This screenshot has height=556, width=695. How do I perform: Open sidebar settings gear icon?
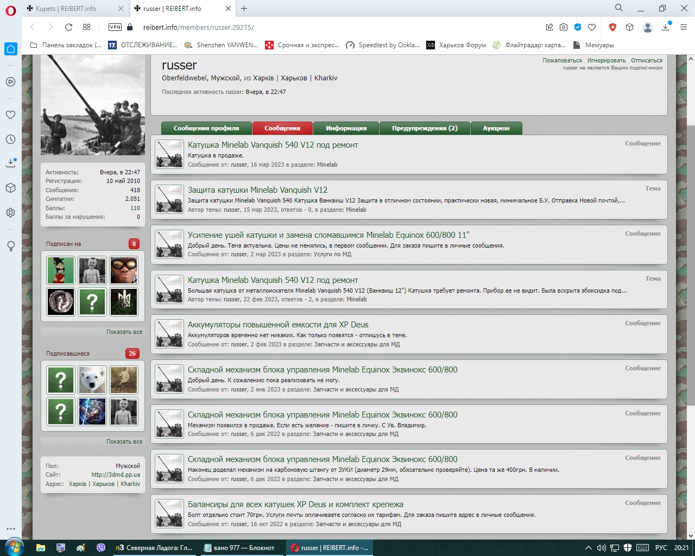pos(10,212)
